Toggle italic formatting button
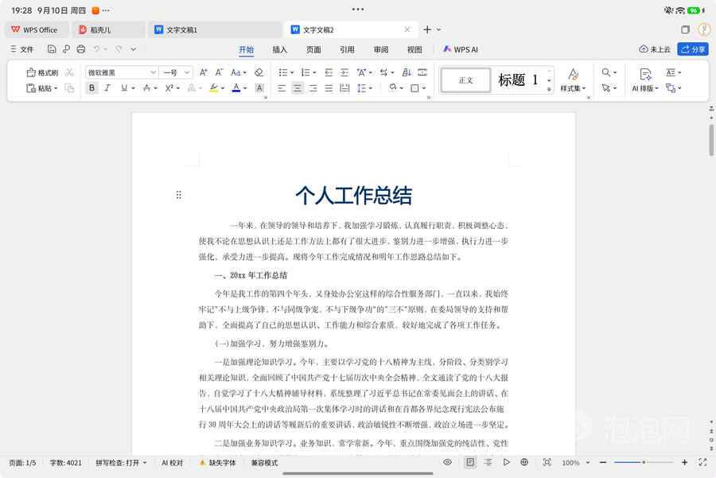The image size is (716, 478). click(x=107, y=88)
